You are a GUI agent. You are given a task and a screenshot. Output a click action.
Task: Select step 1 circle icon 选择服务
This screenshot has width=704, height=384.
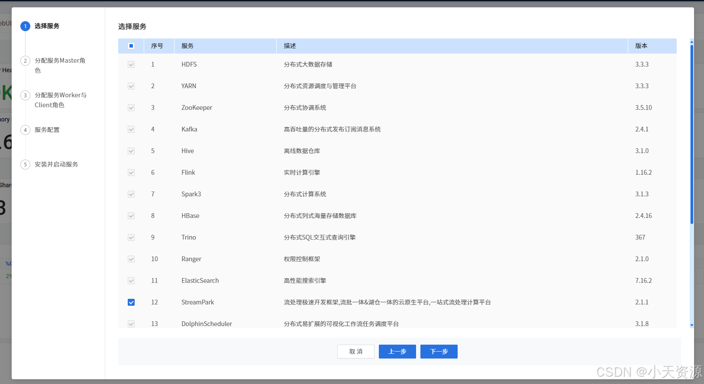pyautogui.click(x=25, y=26)
